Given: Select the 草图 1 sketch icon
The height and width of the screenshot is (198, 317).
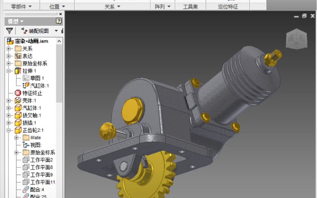Looking at the screenshot, I should coord(26,78).
